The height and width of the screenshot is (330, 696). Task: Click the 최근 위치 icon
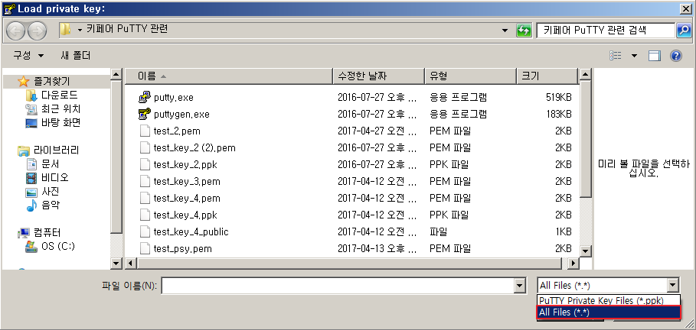tap(31, 109)
